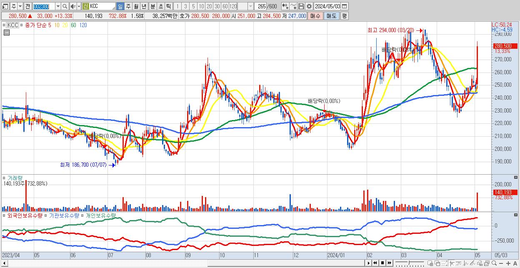Click the 매수 buy button
This screenshot has width=520, height=268.
point(315,16)
